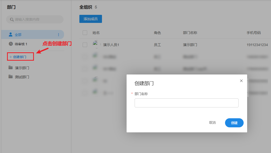Screen dimensions: 271x153
Task: Check the second member row checkbox
Action: [x=85, y=57]
